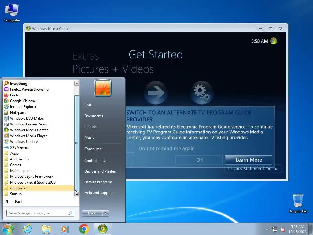Expand the qBittorrent folder
The width and height of the screenshot is (313, 235).
(38, 188)
